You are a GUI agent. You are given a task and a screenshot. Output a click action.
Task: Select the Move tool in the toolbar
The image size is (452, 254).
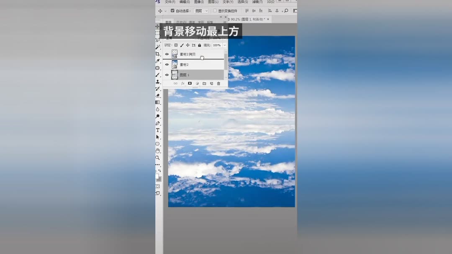pos(158,26)
